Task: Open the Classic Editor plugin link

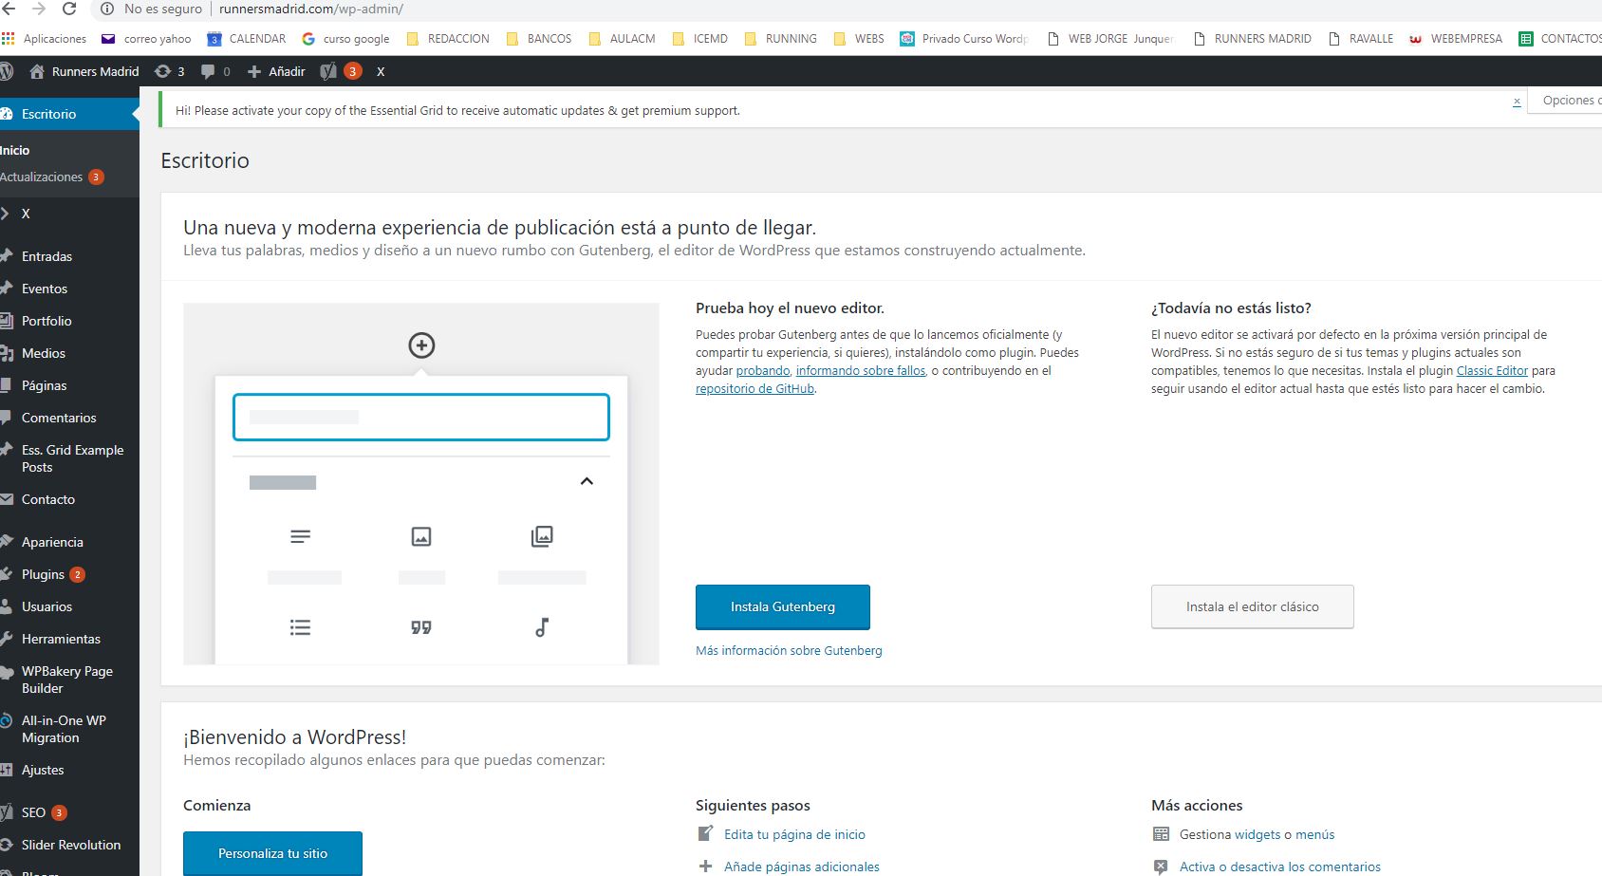Action: click(1492, 371)
